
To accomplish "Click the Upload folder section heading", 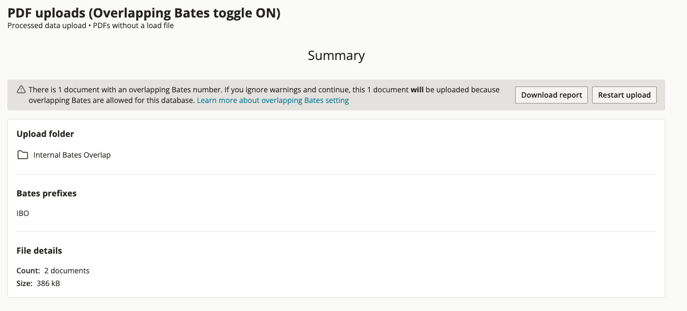I will [46, 134].
